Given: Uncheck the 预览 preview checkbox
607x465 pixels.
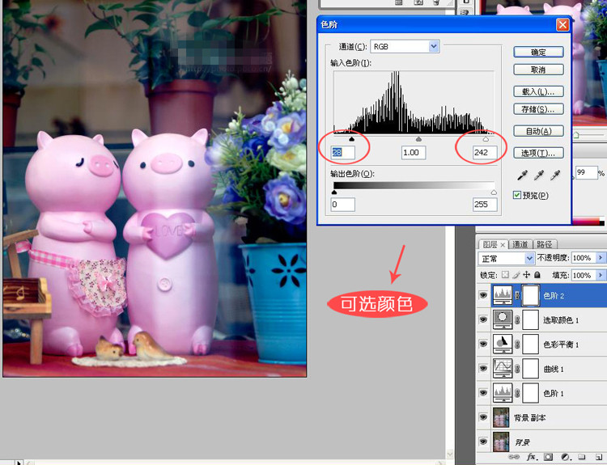Looking at the screenshot, I should [x=518, y=195].
